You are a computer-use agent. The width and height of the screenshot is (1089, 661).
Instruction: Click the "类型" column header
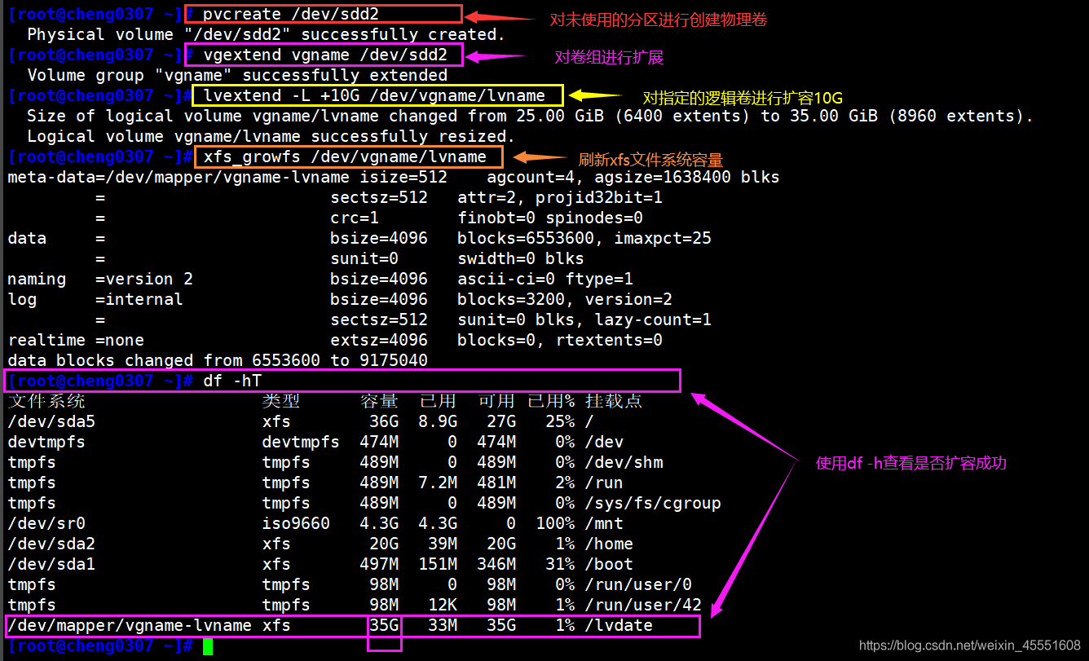tap(281, 401)
